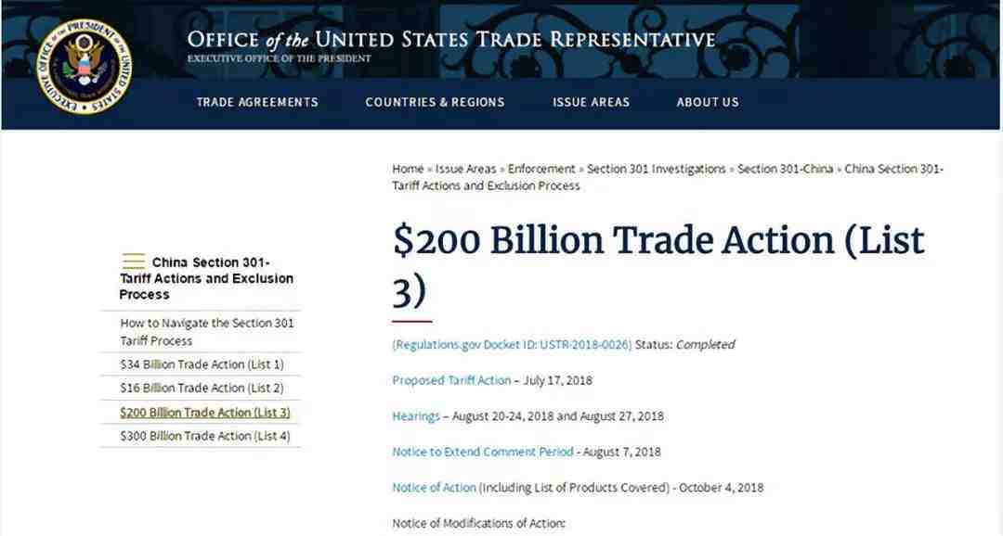Open the Proposed Tariff Action link
This screenshot has height=536, width=1003.
pyautogui.click(x=451, y=380)
